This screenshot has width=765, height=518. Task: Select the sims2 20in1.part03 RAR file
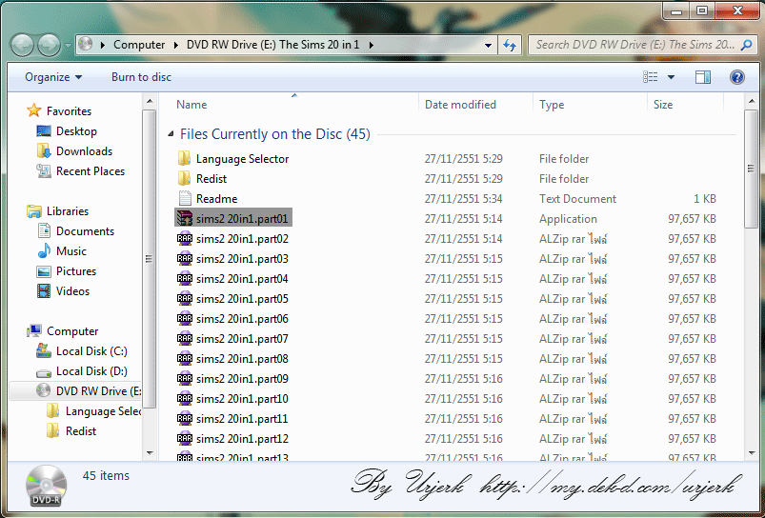233,258
